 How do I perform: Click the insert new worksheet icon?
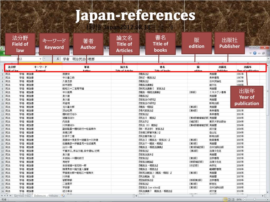[63, 196]
